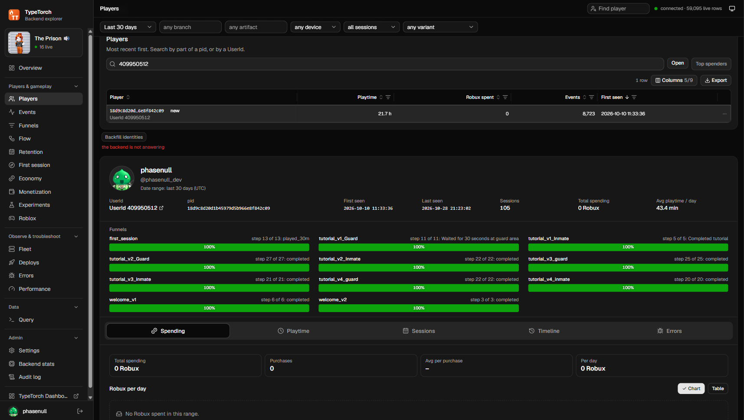This screenshot has width=744, height=420.
Task: Switch Robux per day to Table view
Action: pos(718,389)
